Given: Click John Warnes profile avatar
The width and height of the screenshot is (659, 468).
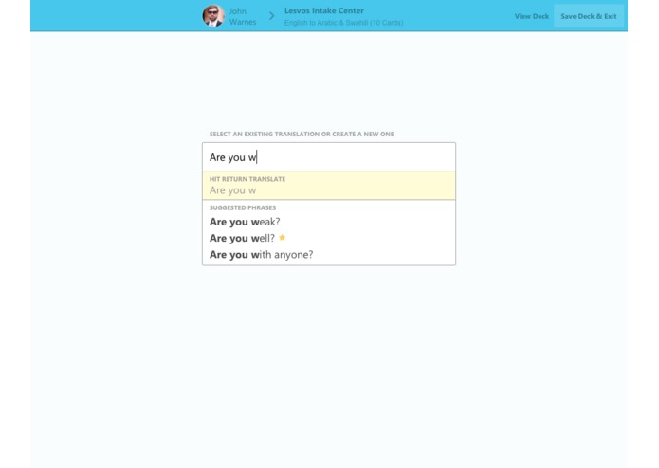Looking at the screenshot, I should coord(213,16).
